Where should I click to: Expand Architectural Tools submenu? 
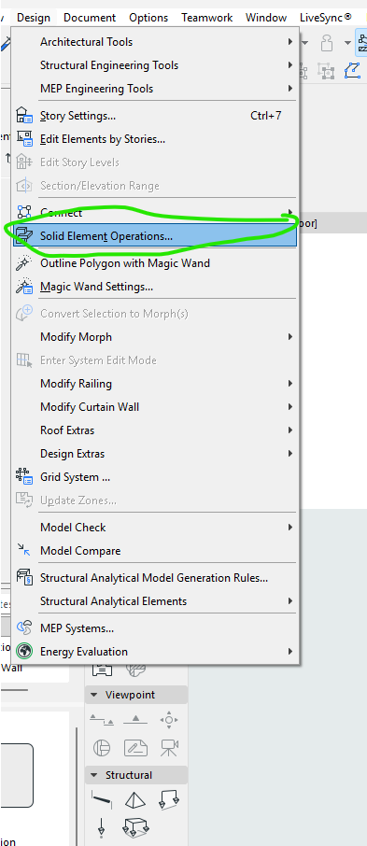tap(155, 41)
